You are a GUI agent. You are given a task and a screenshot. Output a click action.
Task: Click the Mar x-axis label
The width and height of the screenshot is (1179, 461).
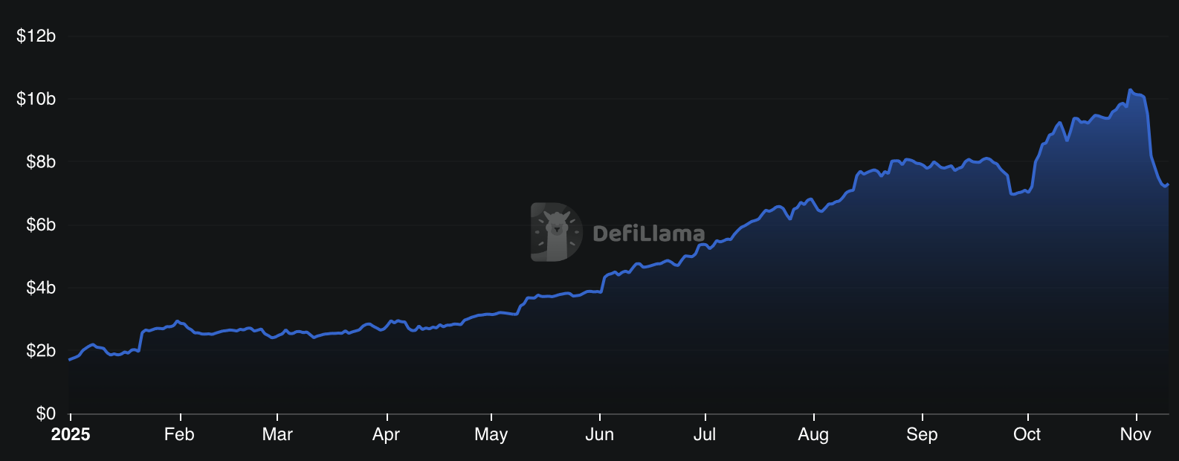[277, 435]
